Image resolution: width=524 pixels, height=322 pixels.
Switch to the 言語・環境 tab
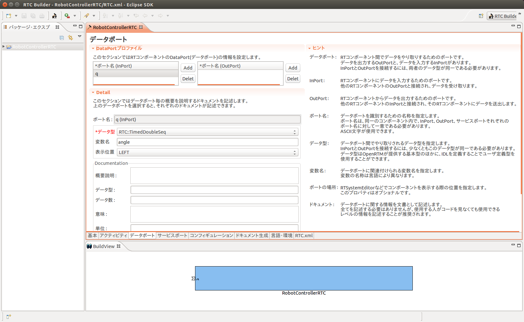click(282, 236)
